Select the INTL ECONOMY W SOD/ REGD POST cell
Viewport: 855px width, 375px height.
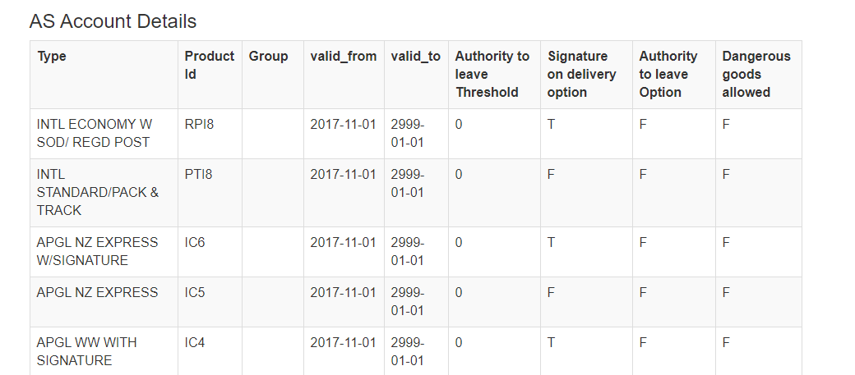click(x=94, y=133)
